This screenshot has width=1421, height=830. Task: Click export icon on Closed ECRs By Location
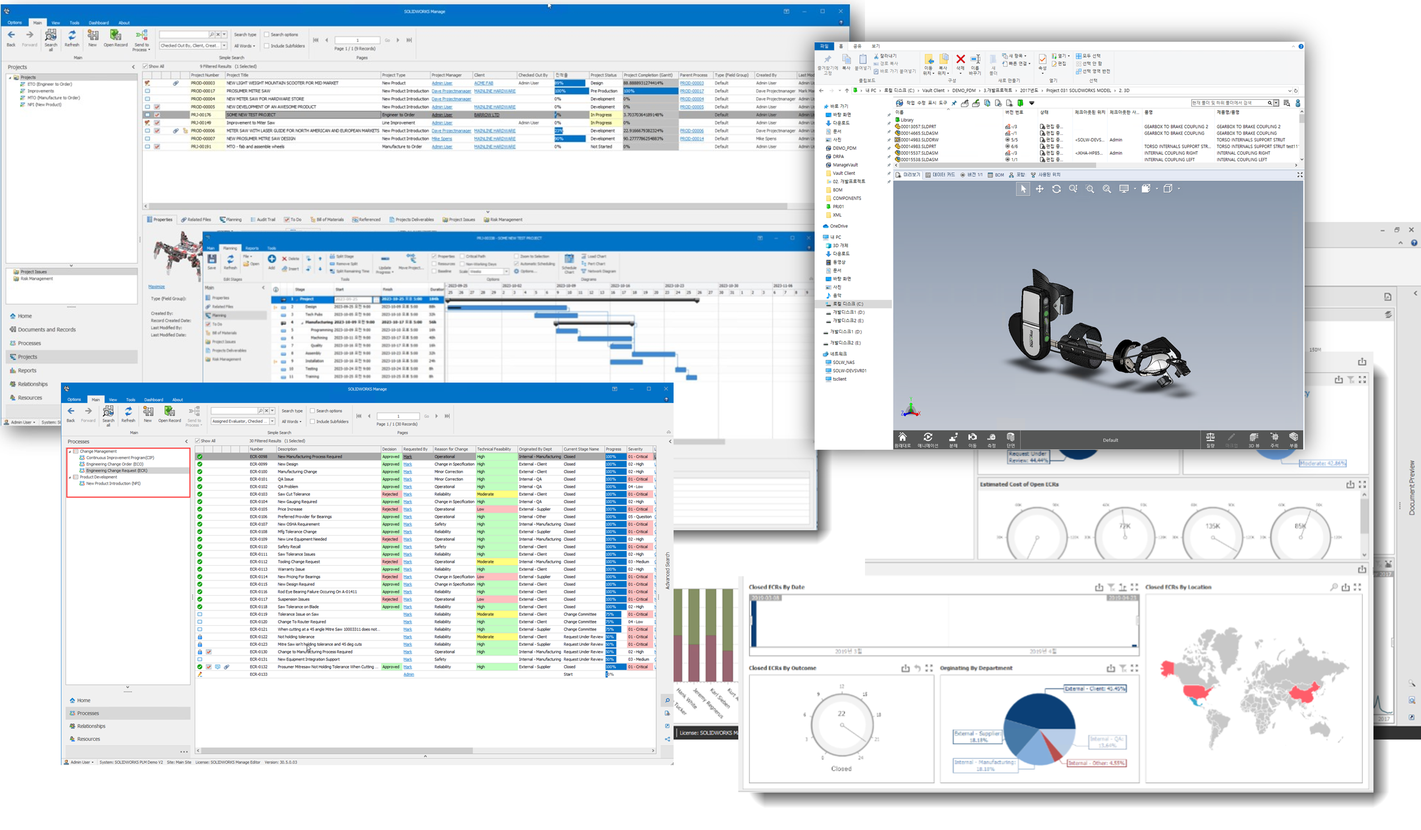tap(1346, 587)
